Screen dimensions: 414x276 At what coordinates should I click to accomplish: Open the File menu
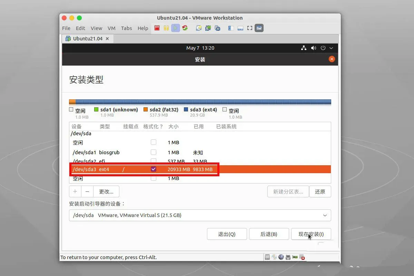point(66,28)
